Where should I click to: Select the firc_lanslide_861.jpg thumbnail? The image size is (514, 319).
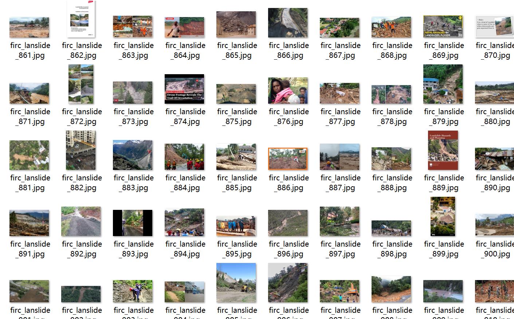[x=29, y=27]
